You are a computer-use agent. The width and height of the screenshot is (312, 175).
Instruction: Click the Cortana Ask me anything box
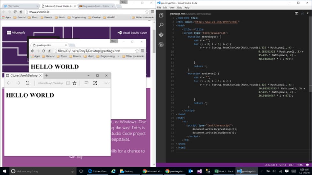pyautogui.click(x=43, y=171)
